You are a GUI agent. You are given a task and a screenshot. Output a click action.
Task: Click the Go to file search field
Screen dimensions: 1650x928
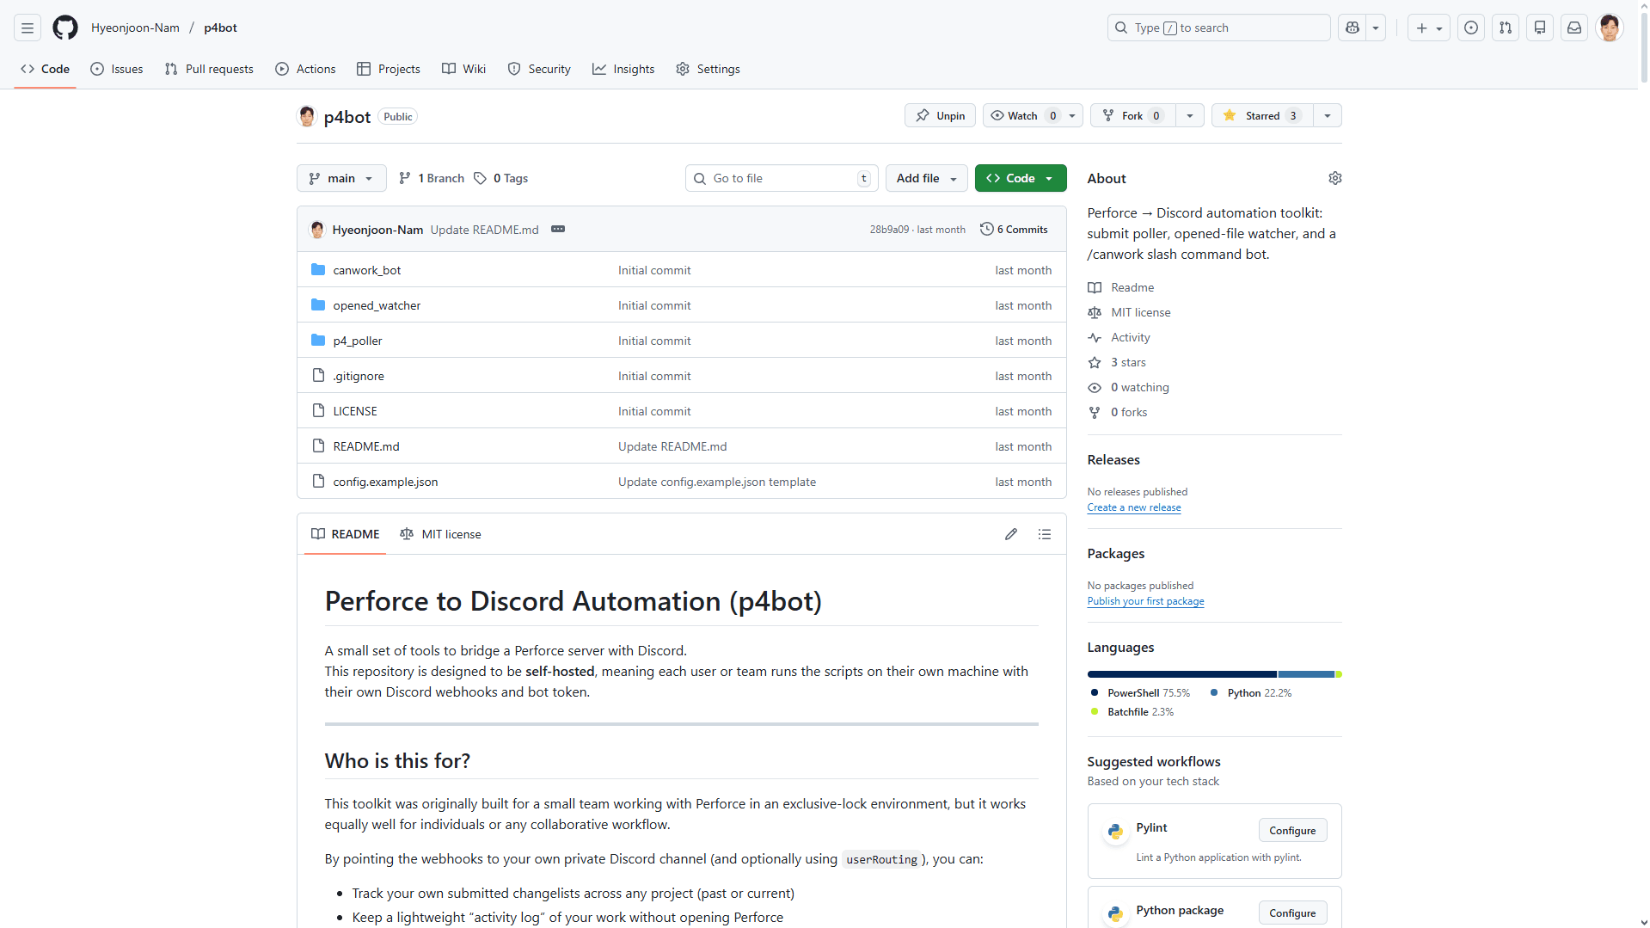(x=781, y=178)
